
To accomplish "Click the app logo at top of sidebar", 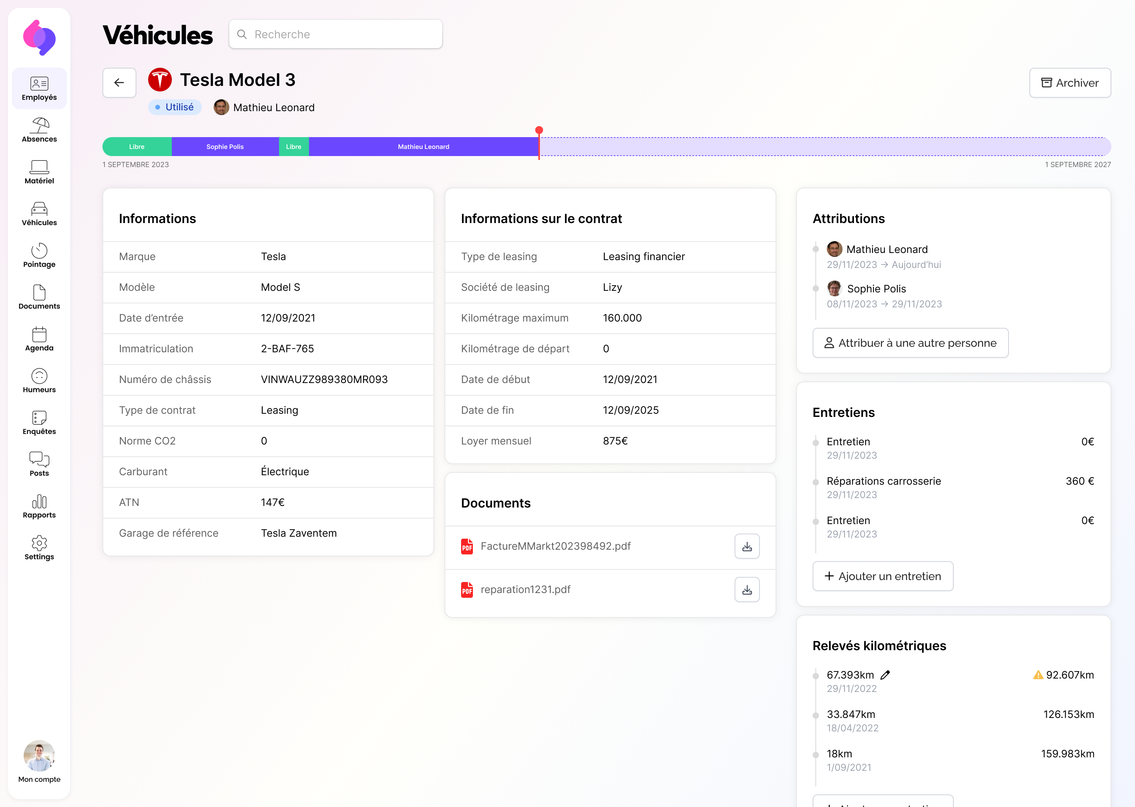I will (39, 37).
